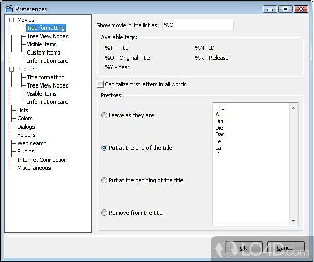Click the 'Show movie in the list as' field
Screen dimensions: 314x262
(197, 25)
